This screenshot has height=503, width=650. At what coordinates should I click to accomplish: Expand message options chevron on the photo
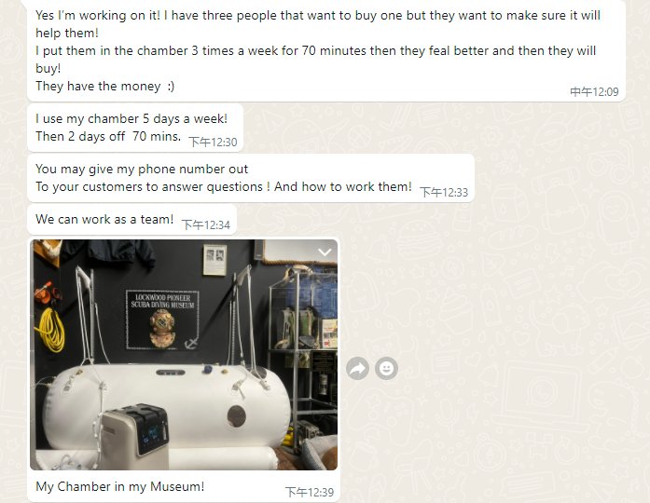click(x=325, y=251)
